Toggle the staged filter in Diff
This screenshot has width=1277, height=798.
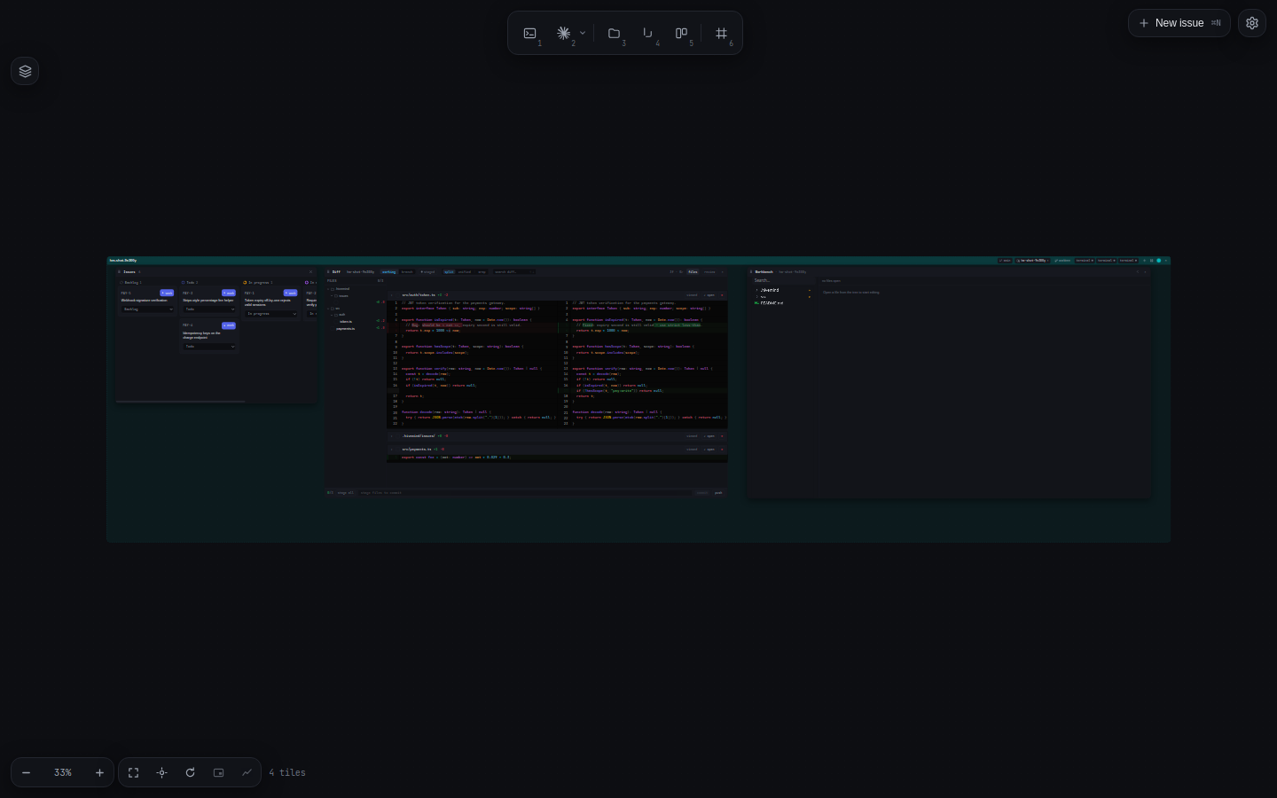click(x=427, y=271)
